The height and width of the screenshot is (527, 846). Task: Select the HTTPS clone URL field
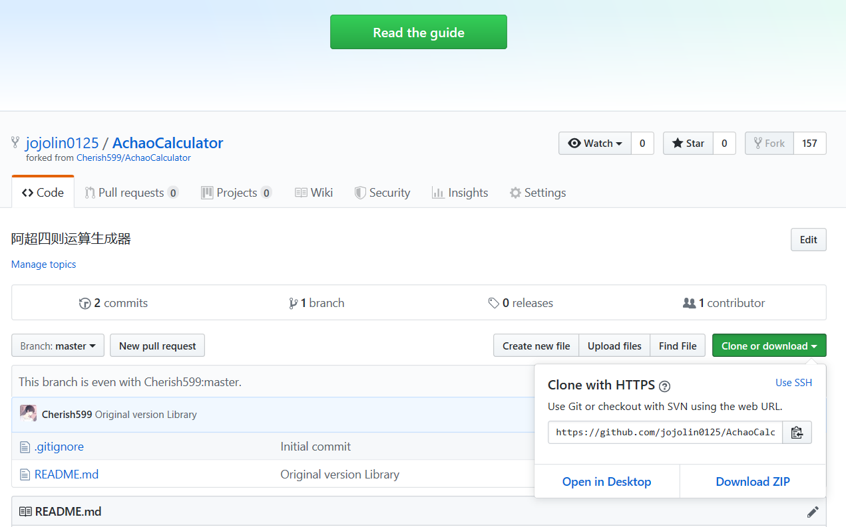coord(665,432)
